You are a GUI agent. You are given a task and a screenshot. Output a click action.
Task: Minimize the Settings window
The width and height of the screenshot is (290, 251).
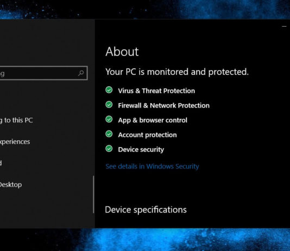284,27
